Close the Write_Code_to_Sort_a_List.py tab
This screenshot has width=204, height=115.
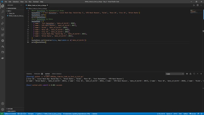click(x=47, y=5)
